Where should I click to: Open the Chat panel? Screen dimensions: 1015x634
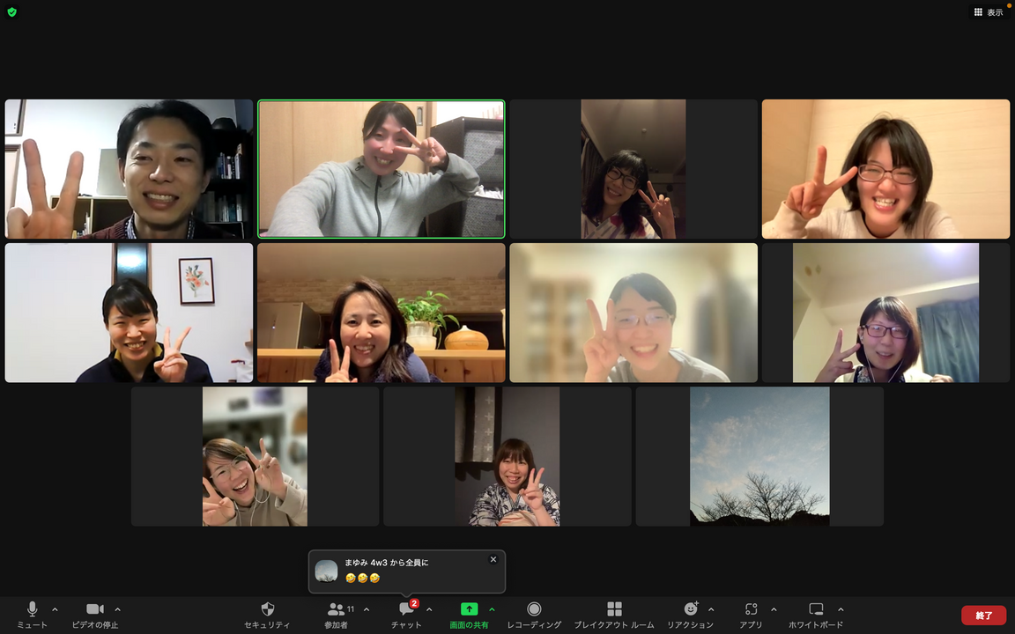(406, 609)
